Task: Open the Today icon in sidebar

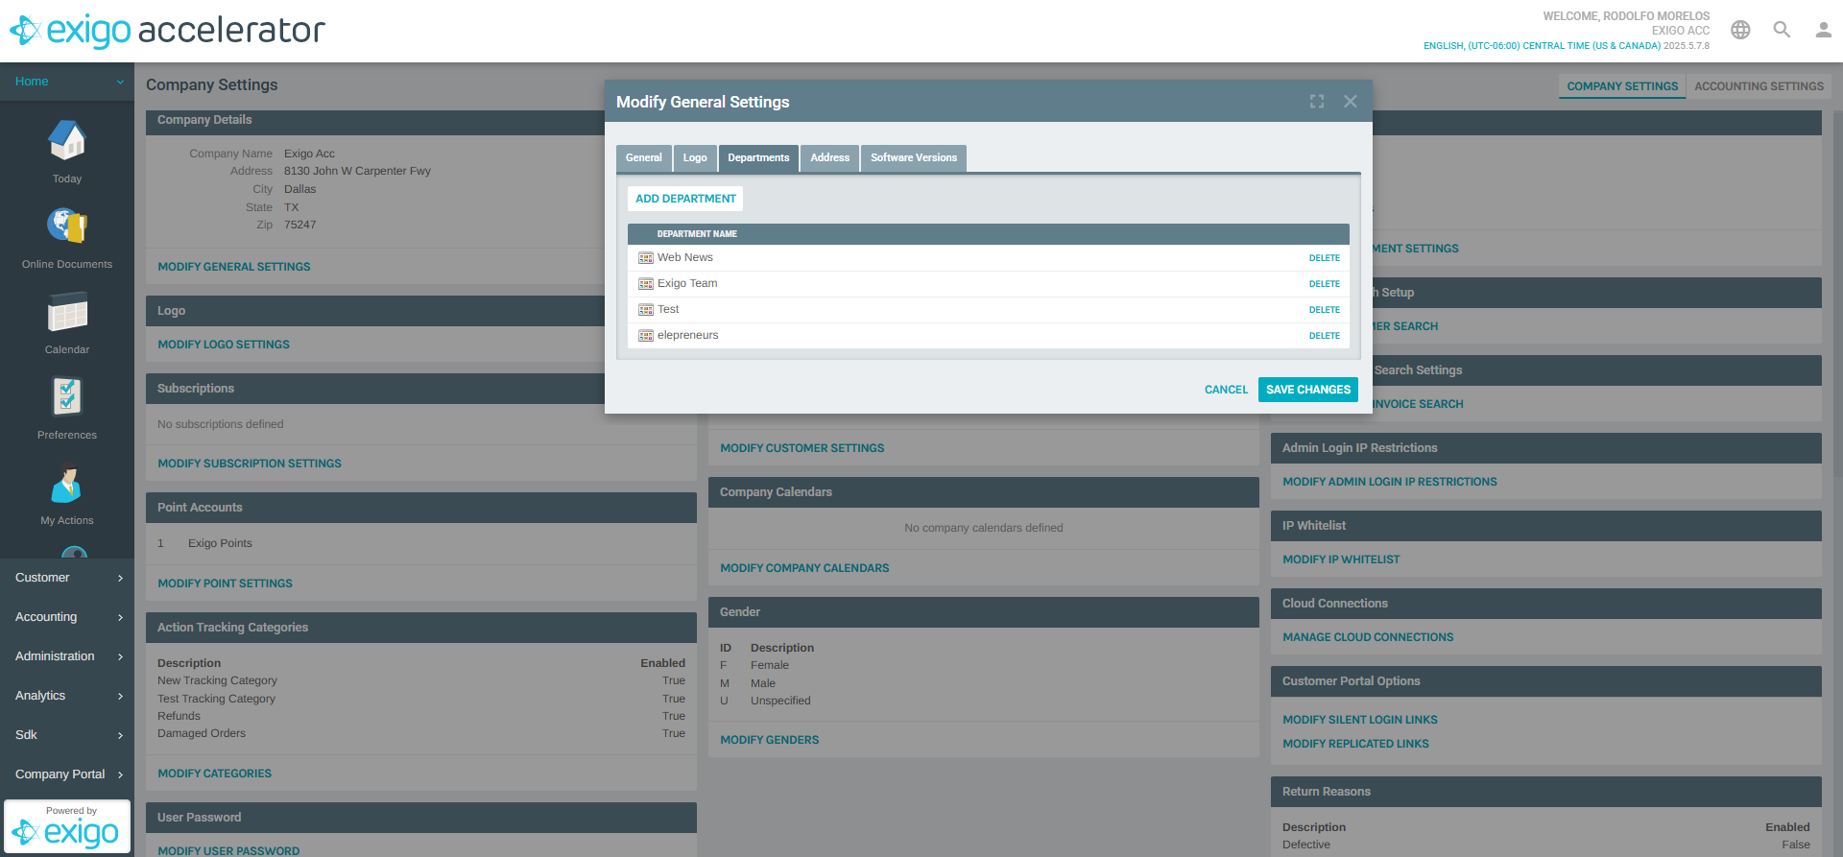Action: click(67, 141)
